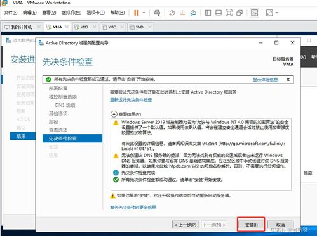
Task: Click 重新运行先决条件检查 link
Action: [x=131, y=100]
